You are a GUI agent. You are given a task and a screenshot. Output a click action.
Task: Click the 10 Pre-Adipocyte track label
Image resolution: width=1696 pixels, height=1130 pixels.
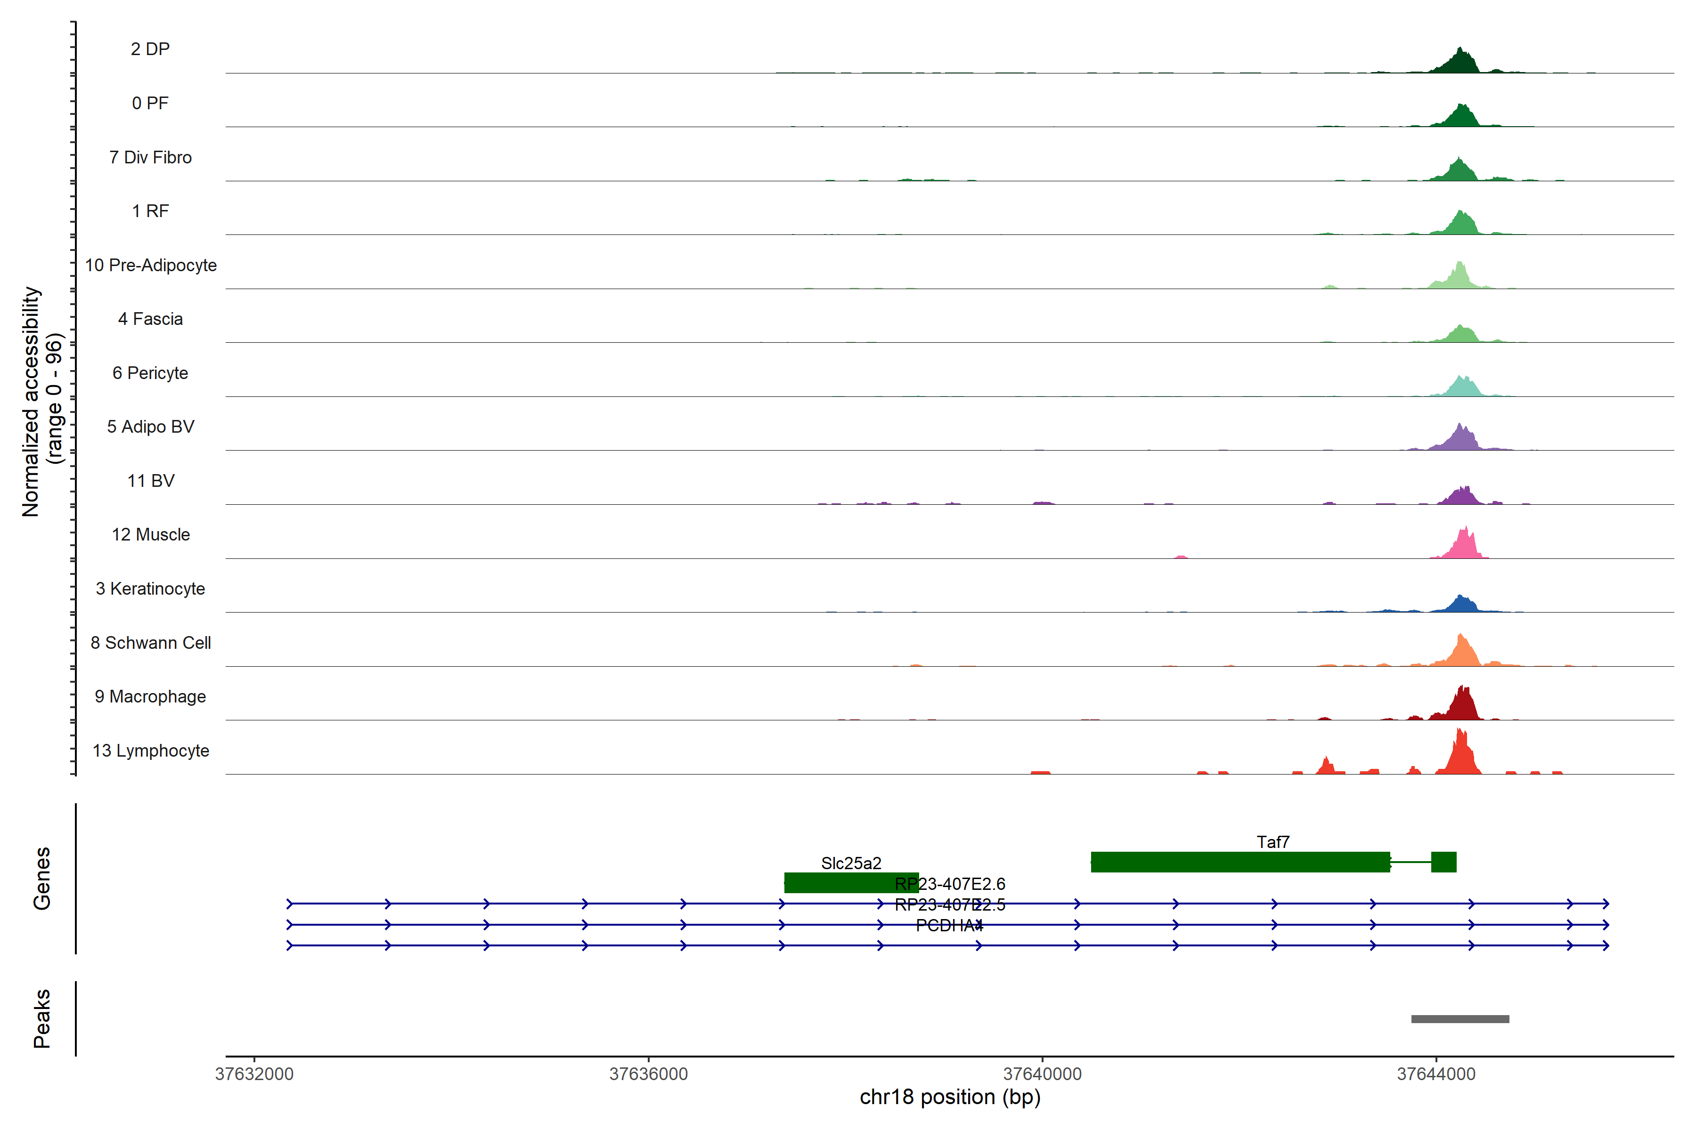tap(151, 265)
